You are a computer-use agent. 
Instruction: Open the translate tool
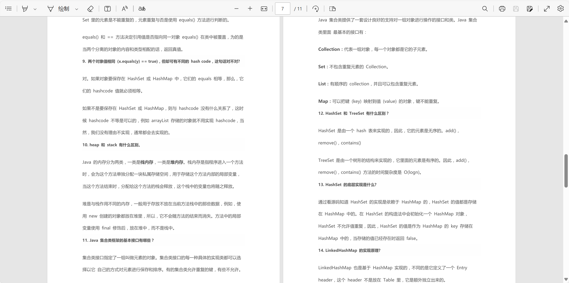pyautogui.click(x=142, y=9)
